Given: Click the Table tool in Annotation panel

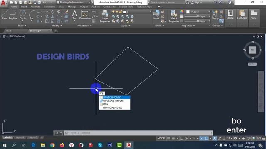Looking at the screenshot, I should pyautogui.click(x=94, y=21).
